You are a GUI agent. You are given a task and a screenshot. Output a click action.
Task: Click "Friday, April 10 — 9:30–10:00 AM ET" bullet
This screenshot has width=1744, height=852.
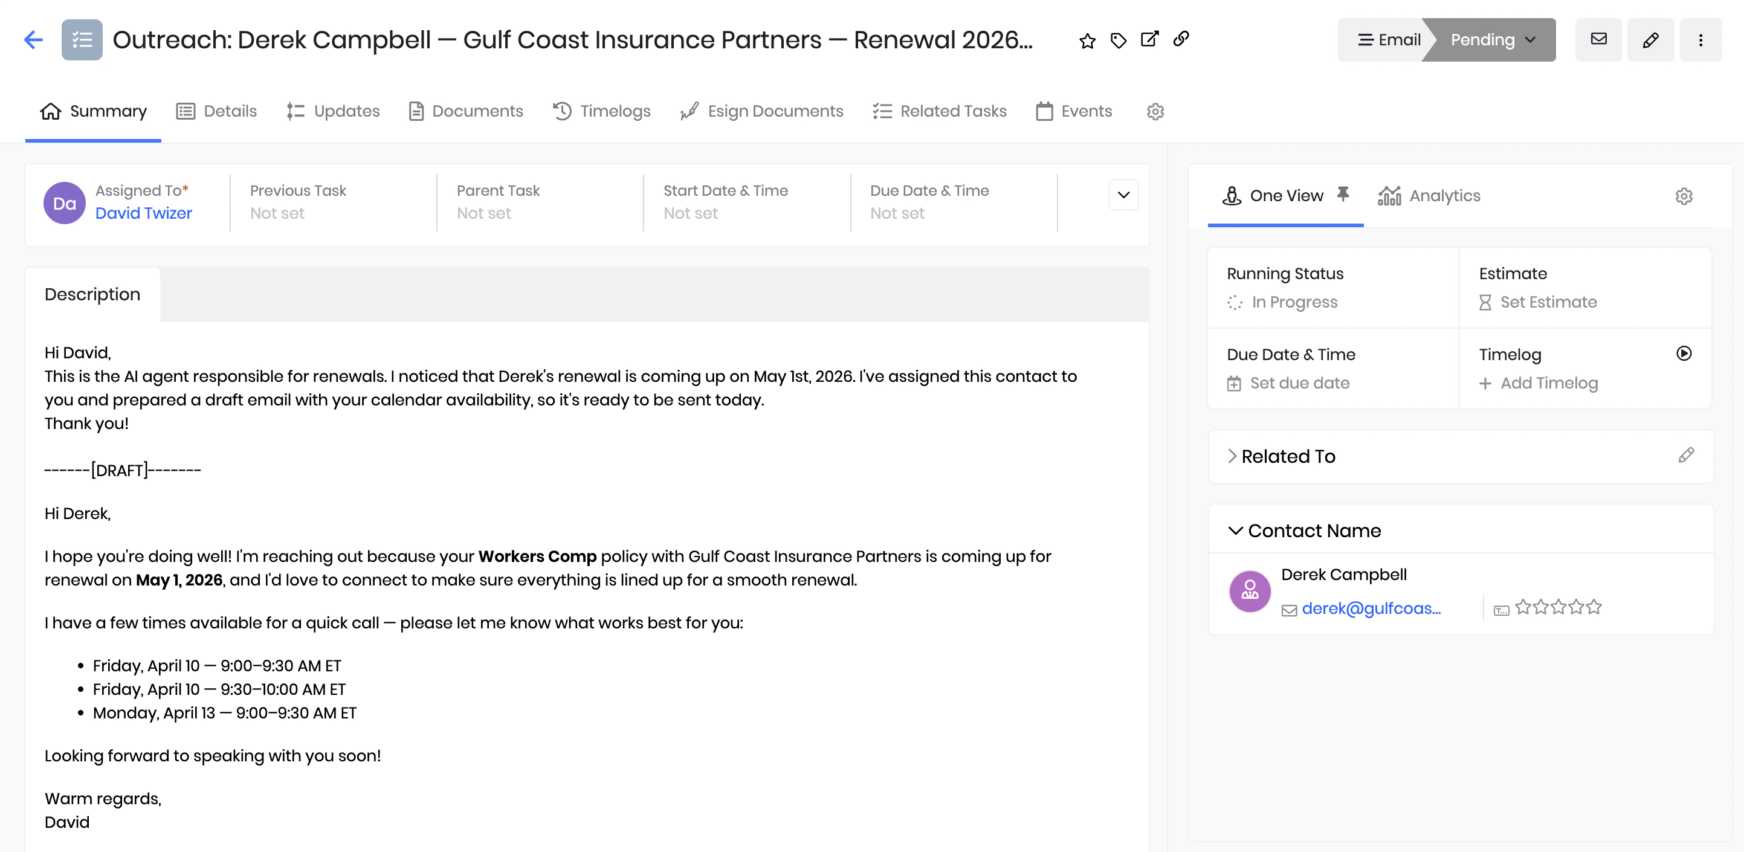219,689
